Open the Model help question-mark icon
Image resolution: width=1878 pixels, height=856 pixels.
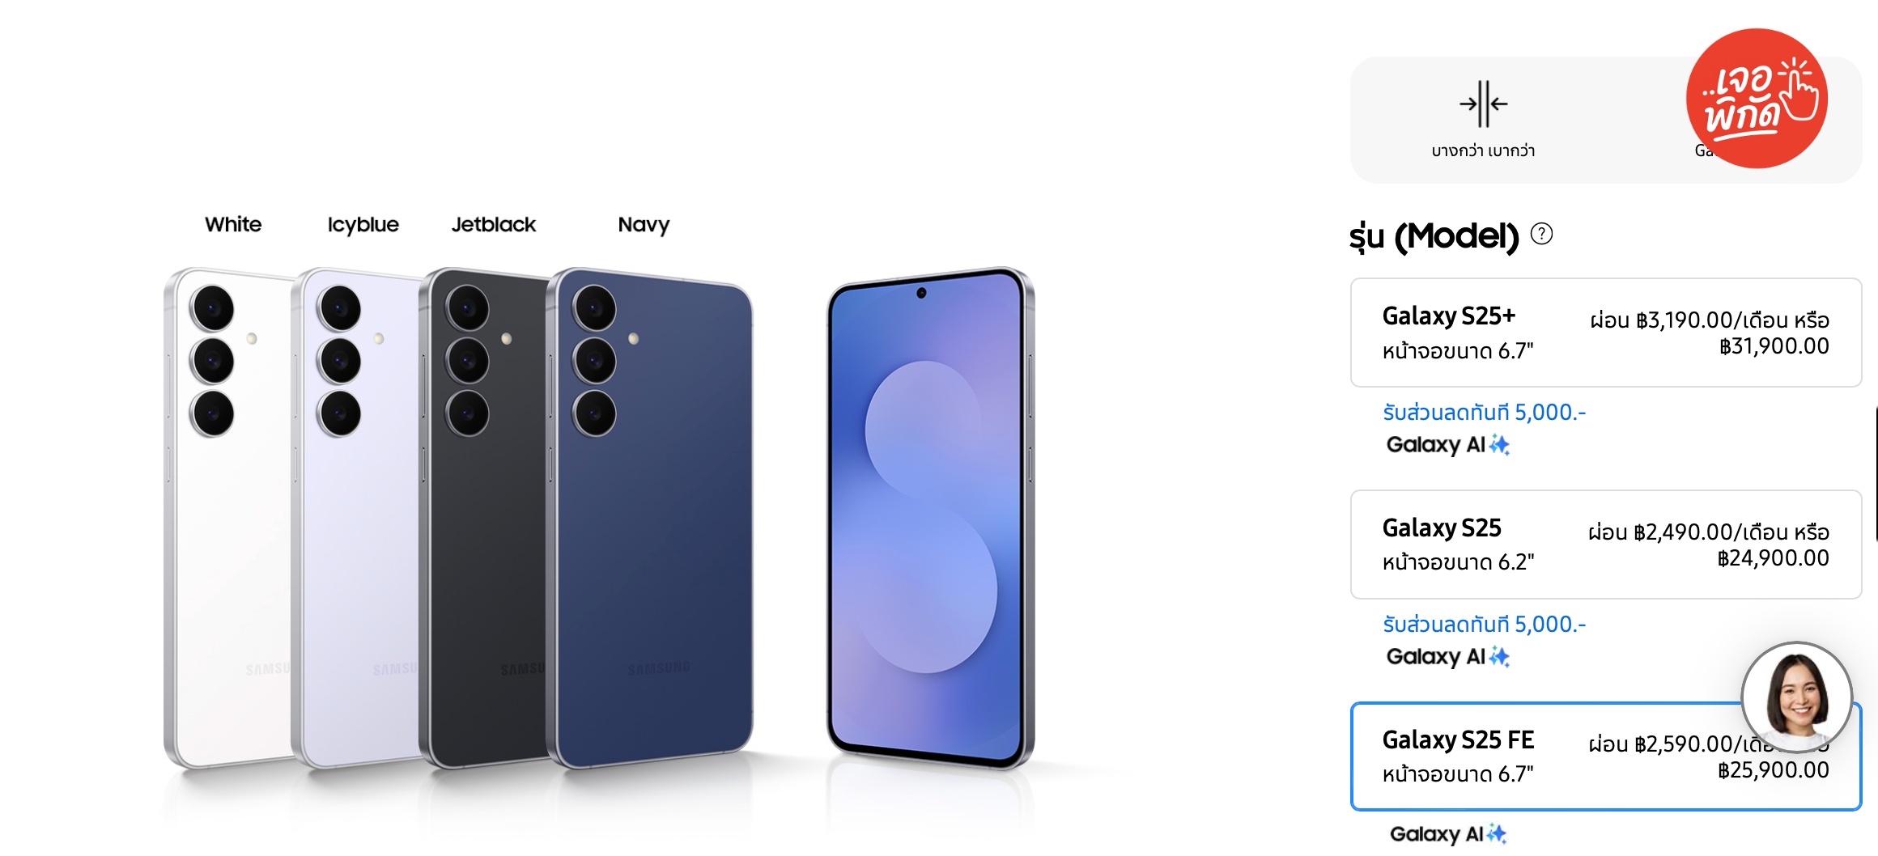(x=1541, y=234)
